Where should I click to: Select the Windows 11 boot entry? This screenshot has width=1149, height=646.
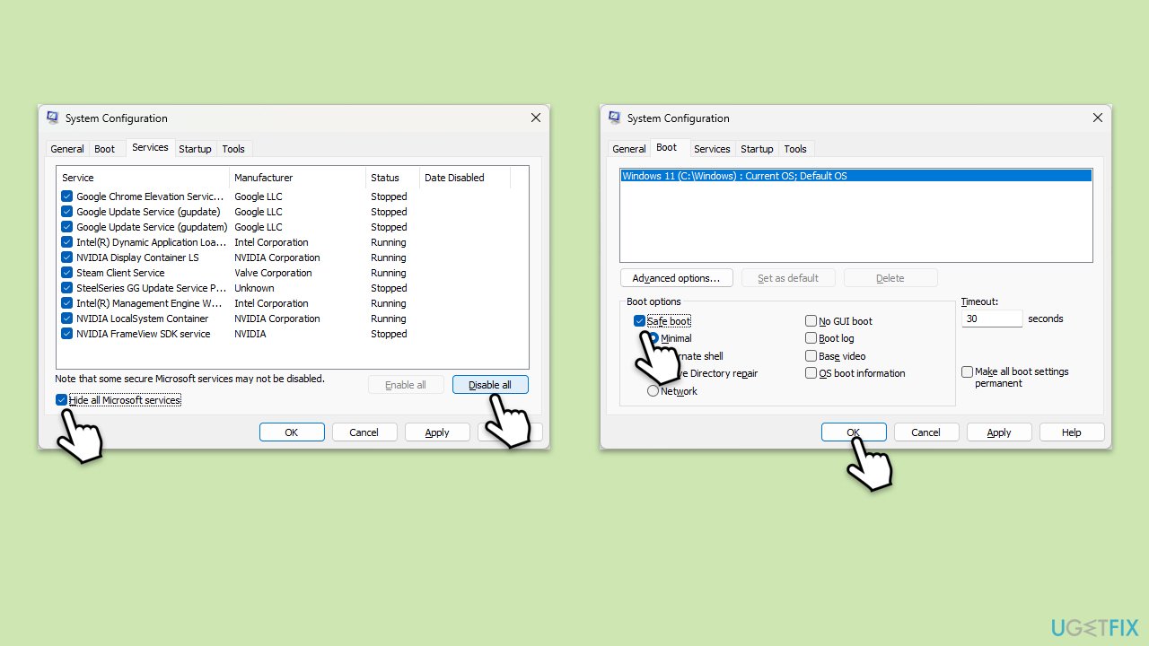(x=856, y=176)
